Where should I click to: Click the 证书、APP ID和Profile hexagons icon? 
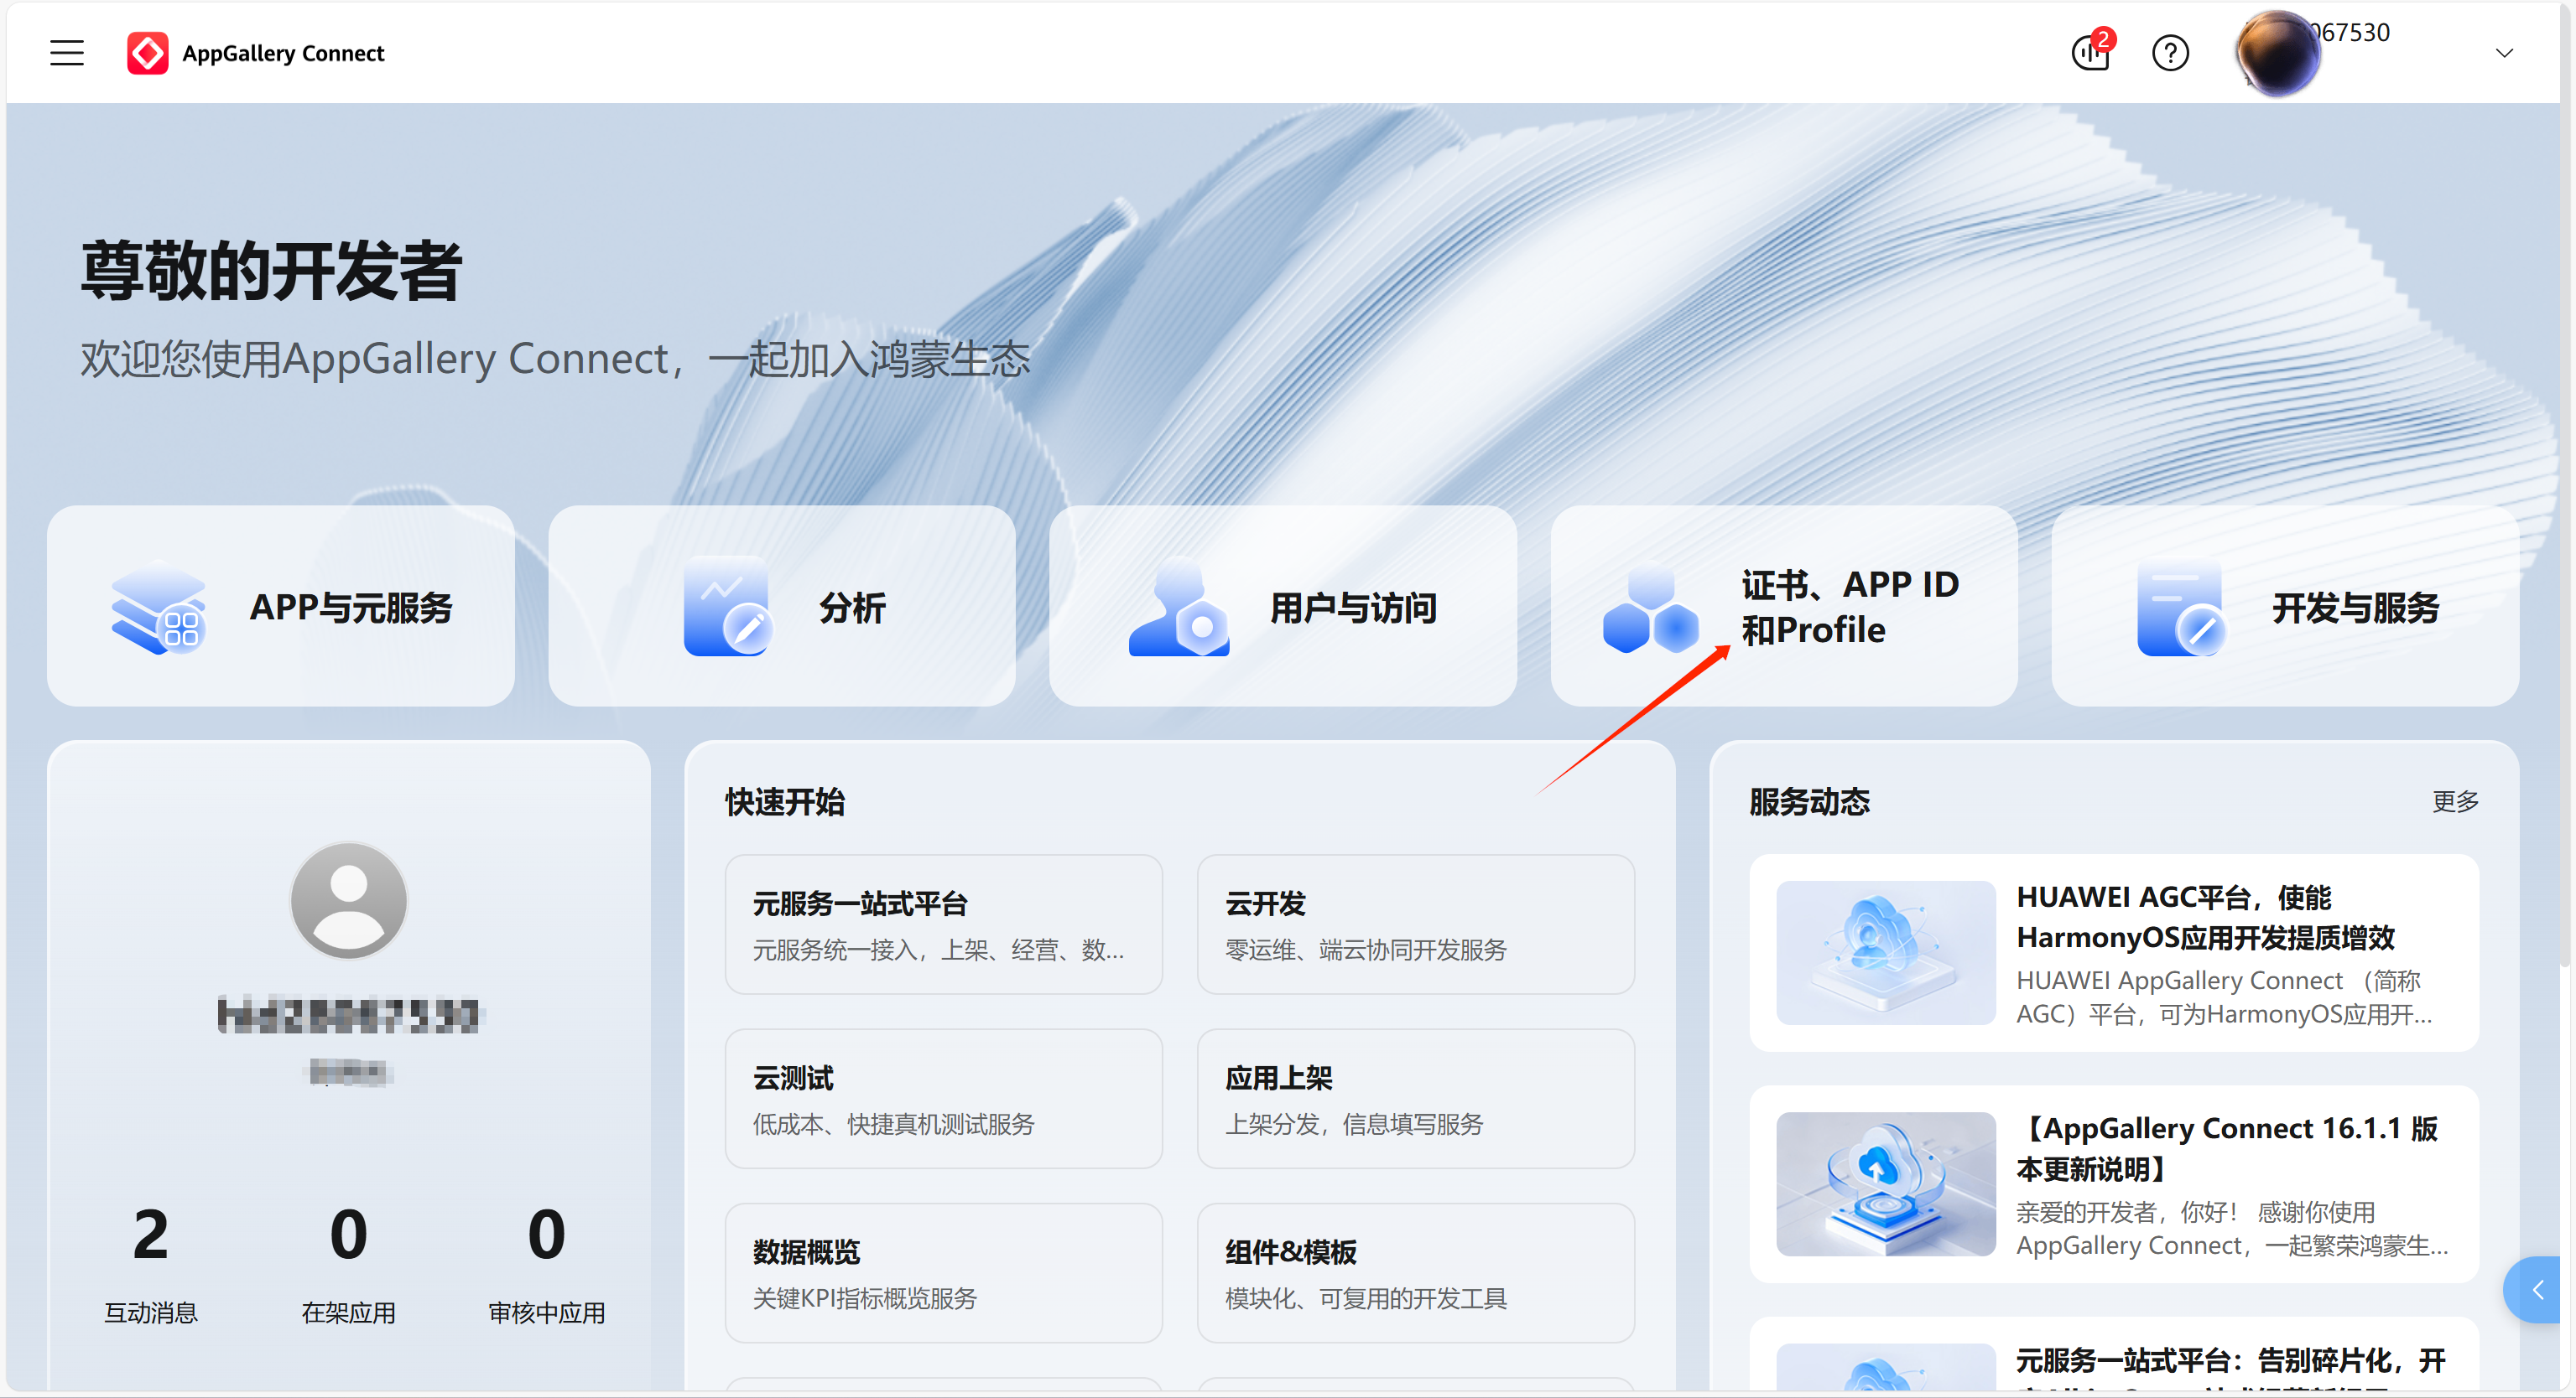pyautogui.click(x=1650, y=609)
